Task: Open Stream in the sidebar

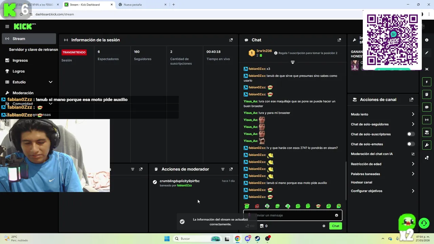Action: (x=29, y=39)
